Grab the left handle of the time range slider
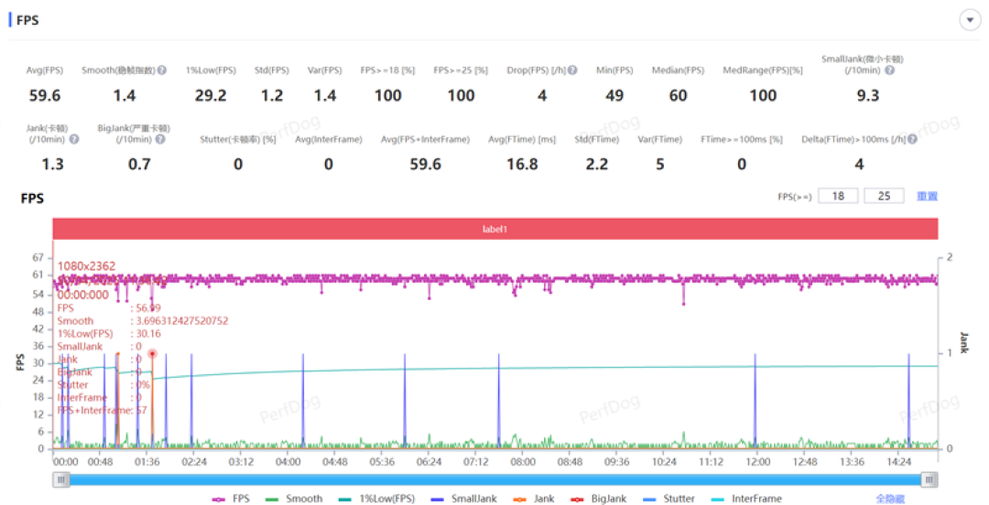Viewport: 989px width, 505px height. (60, 480)
